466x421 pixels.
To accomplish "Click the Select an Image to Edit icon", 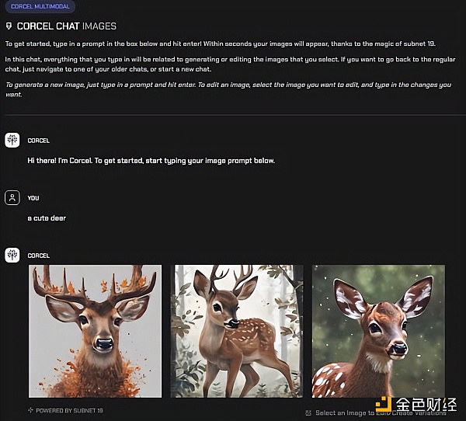I will (x=308, y=412).
